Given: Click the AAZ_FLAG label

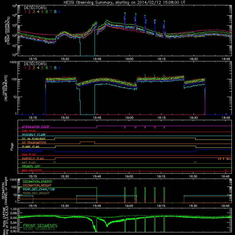Looking at the screenshot, I should coord(29,162).
